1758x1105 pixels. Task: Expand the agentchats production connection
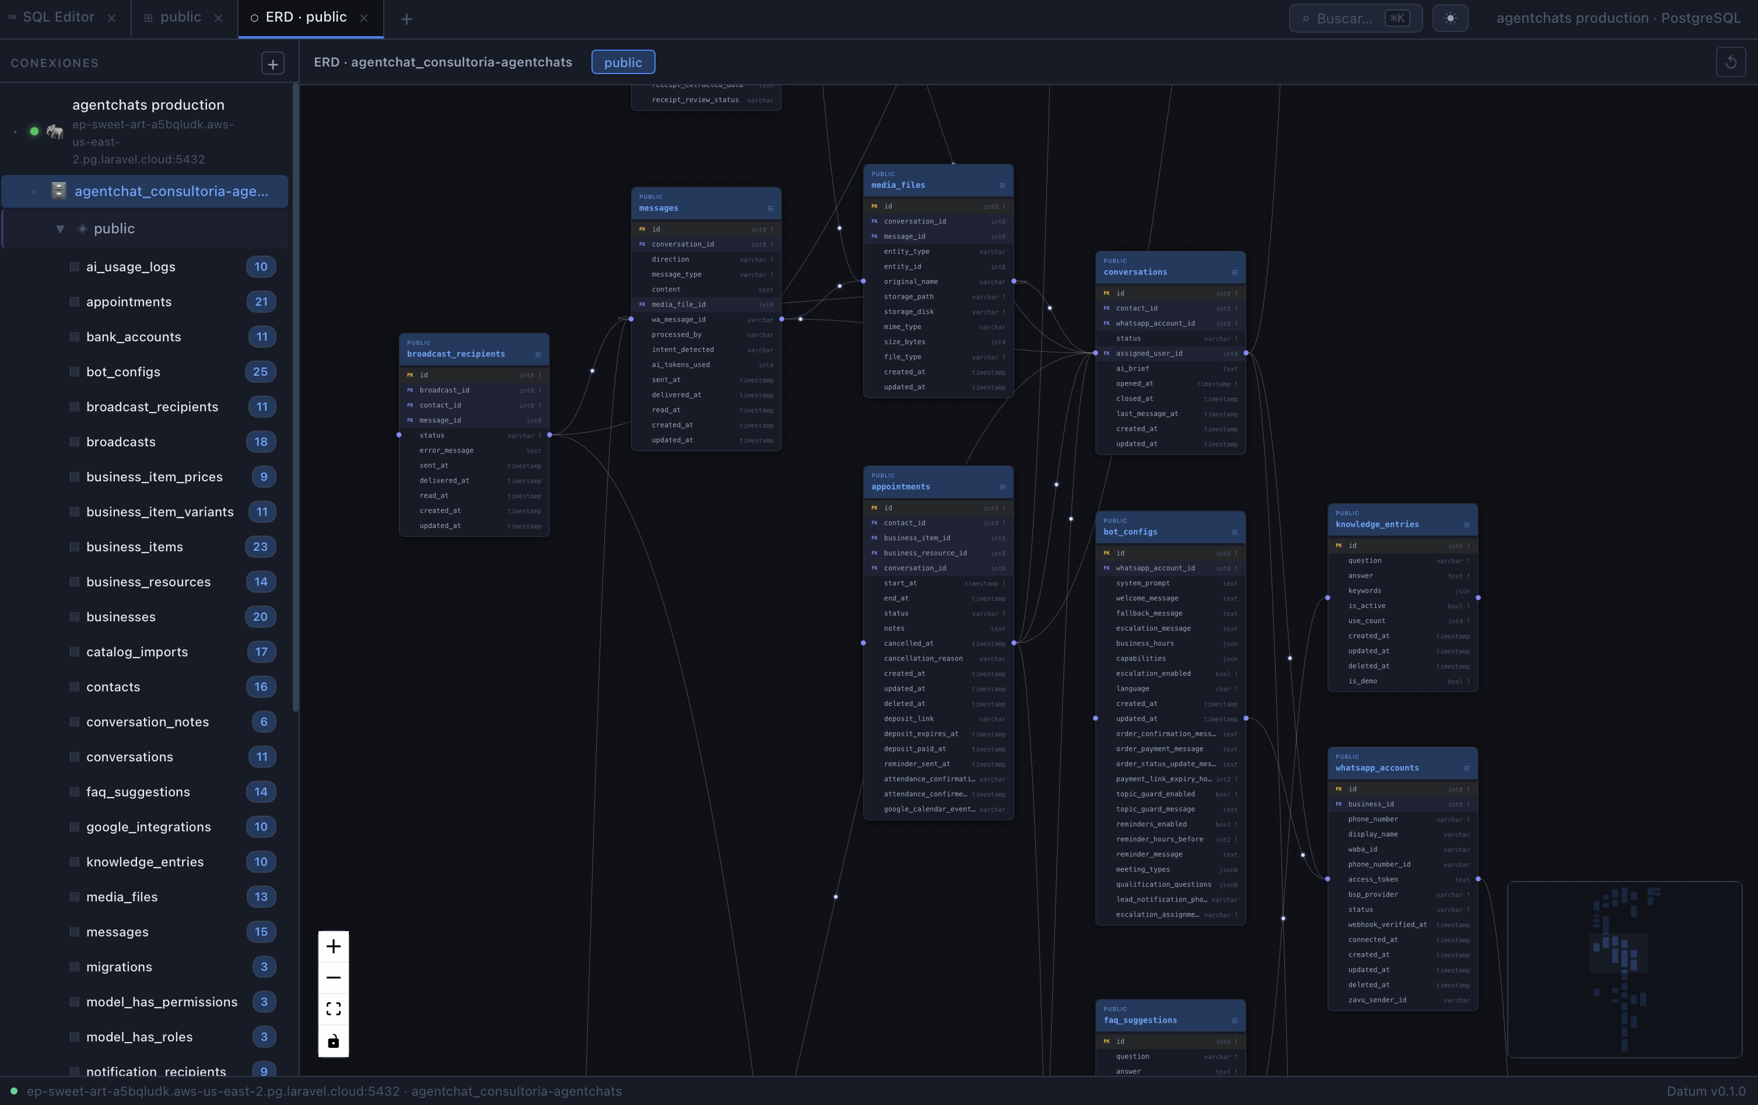pyautogui.click(x=15, y=132)
